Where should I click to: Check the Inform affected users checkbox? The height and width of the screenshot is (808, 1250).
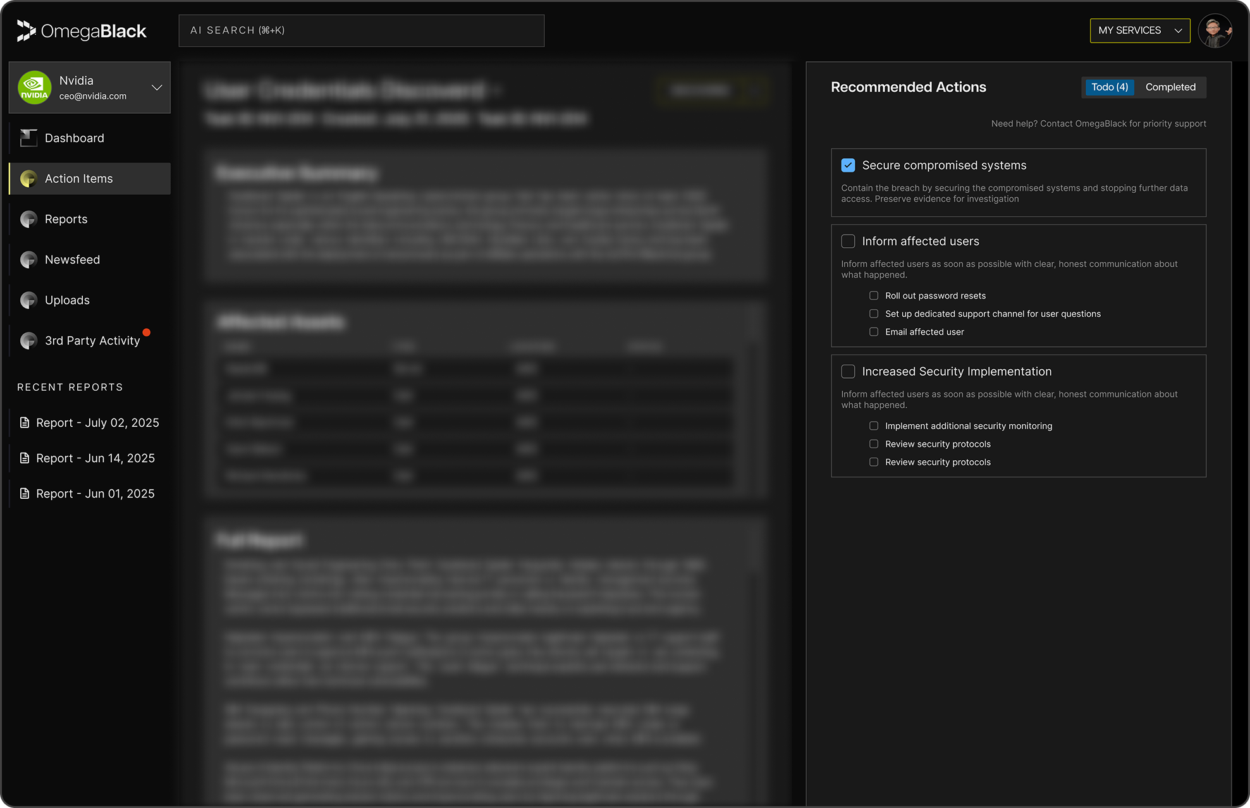click(x=848, y=242)
